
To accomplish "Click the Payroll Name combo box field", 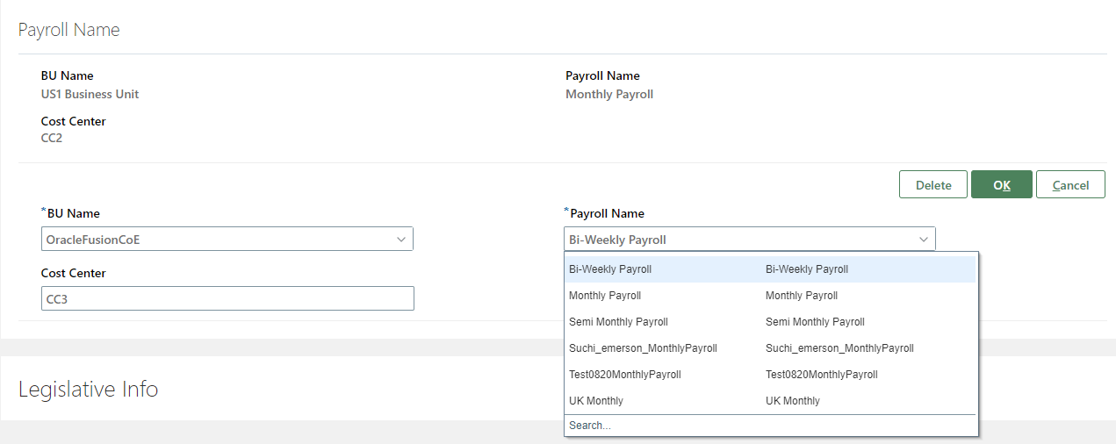I will point(739,240).
